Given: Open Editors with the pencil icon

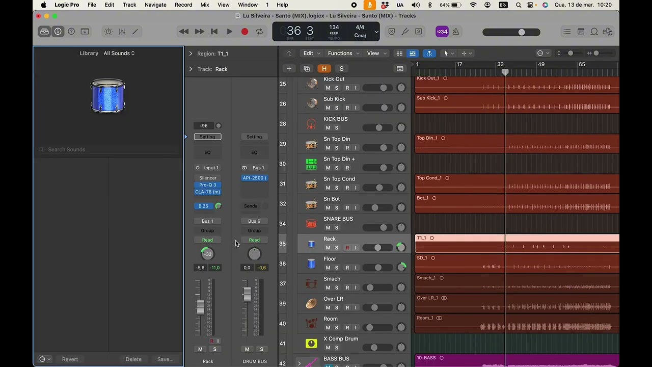Looking at the screenshot, I should (x=135, y=32).
